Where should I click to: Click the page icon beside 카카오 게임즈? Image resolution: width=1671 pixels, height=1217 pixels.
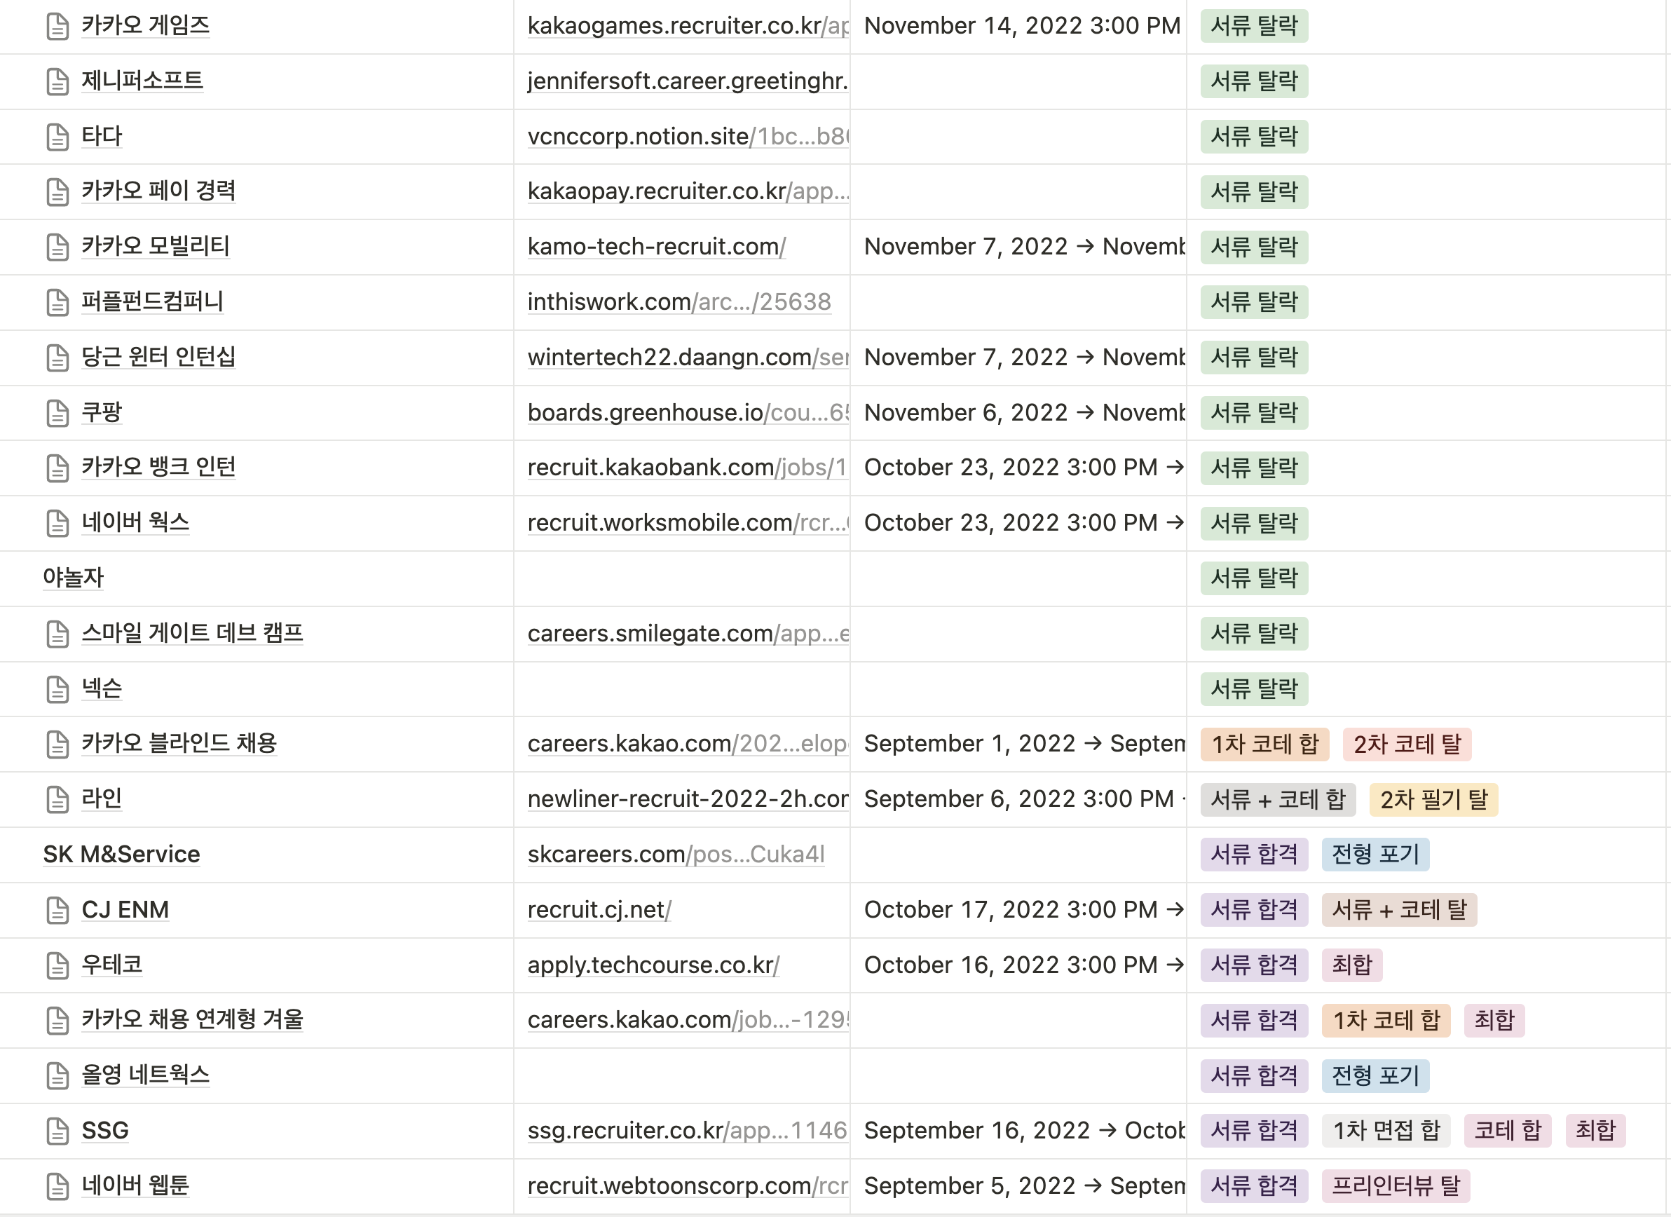pyautogui.click(x=57, y=27)
